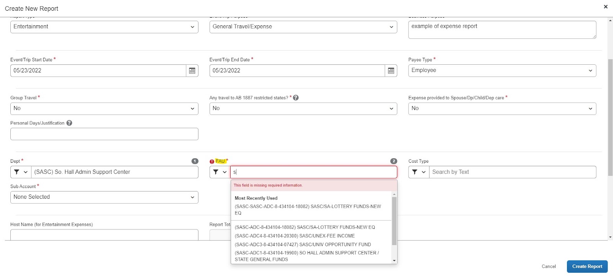Click the Personal Days/Justification input

pos(104,134)
